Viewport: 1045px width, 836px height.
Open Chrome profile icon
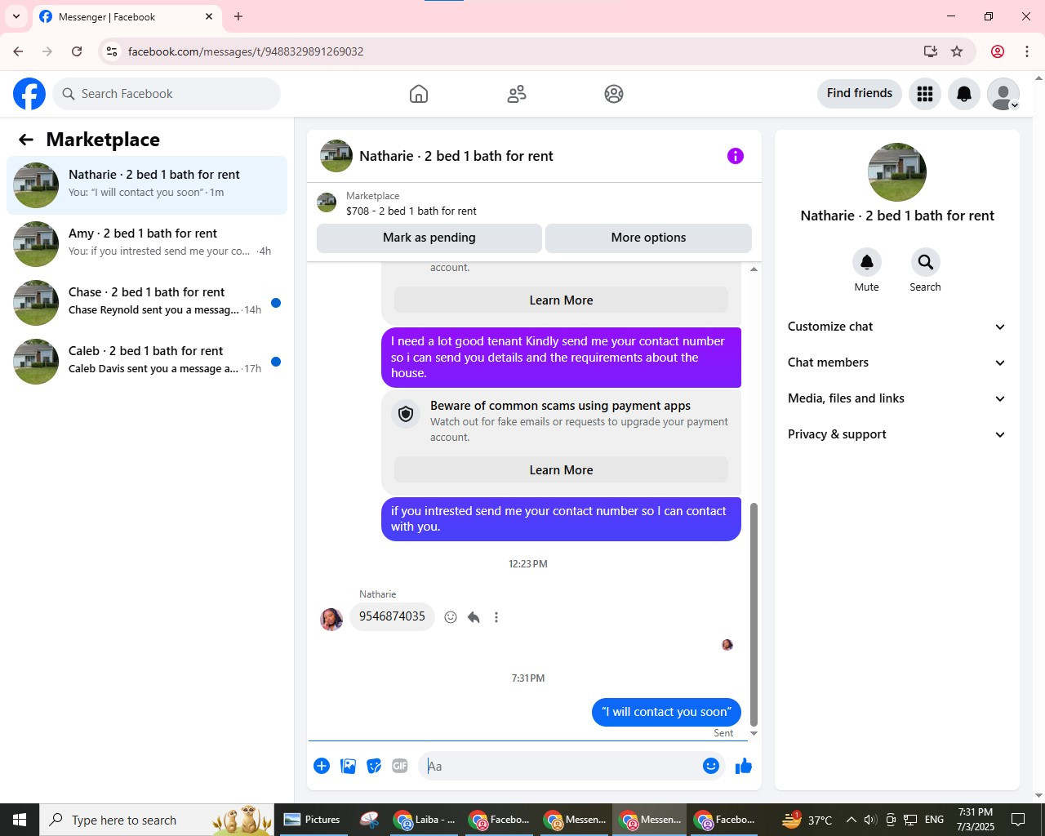pos(998,51)
